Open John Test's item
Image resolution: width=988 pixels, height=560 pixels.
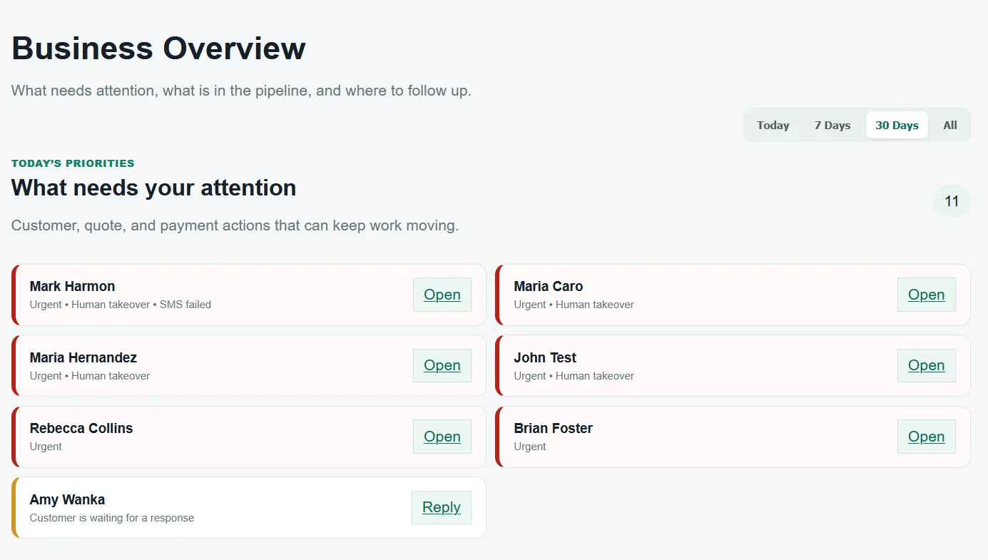click(x=927, y=365)
